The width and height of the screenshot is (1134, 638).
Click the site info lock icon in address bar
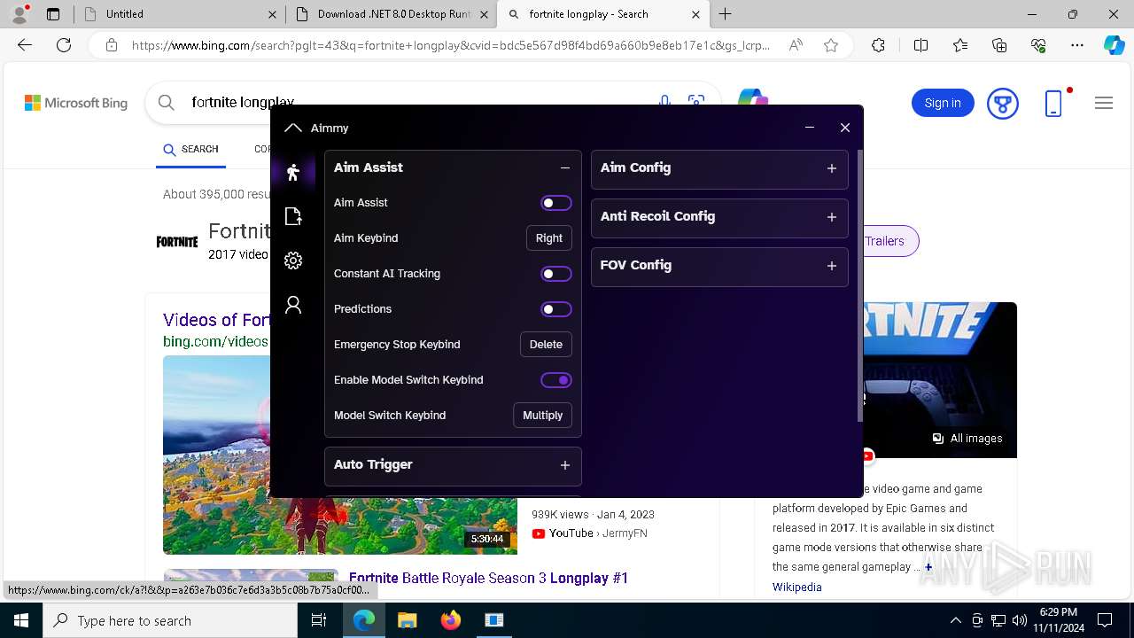tap(111, 45)
